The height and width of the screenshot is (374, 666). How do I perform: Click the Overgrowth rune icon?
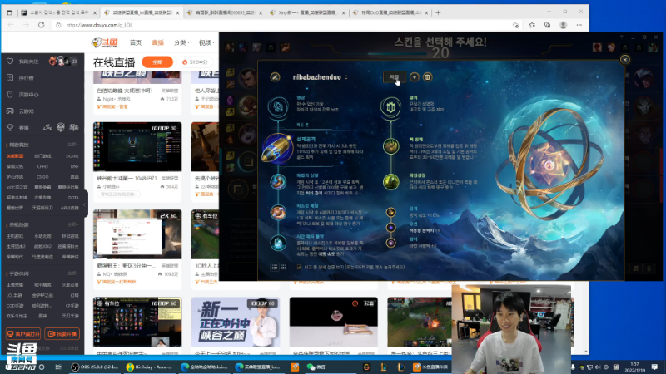click(390, 181)
